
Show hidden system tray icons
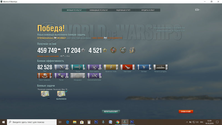coord(187,122)
